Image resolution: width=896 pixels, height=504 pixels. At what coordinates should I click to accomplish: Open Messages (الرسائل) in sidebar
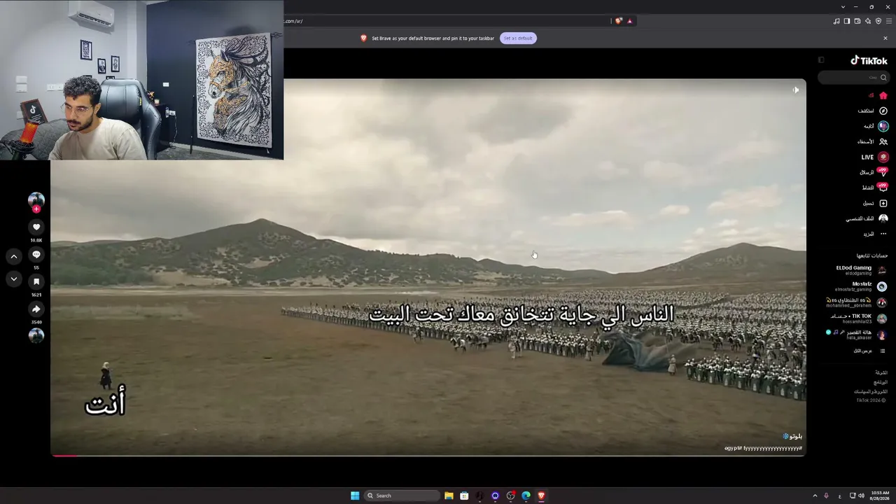(874, 172)
